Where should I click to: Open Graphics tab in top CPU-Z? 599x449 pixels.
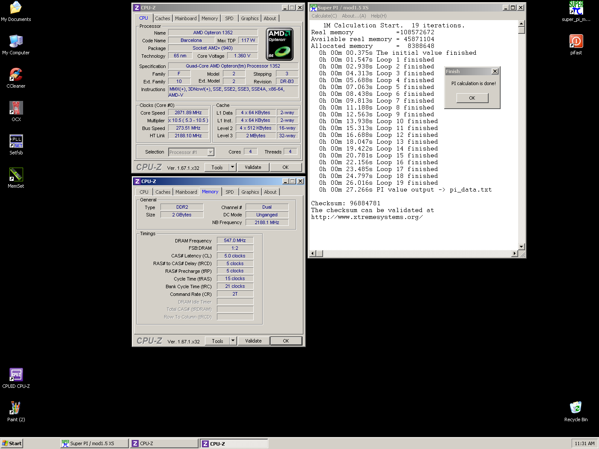tap(250, 18)
